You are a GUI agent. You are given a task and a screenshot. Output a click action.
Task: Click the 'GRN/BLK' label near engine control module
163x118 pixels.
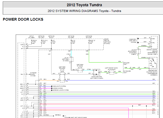(144, 46)
